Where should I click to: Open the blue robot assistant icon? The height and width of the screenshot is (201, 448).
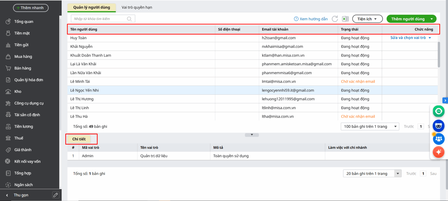click(438, 126)
